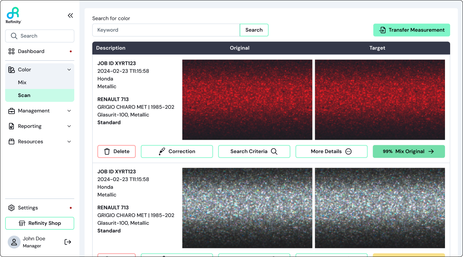Click the magnifier icon on Search Criteria
The height and width of the screenshot is (257, 463).
coord(274,151)
